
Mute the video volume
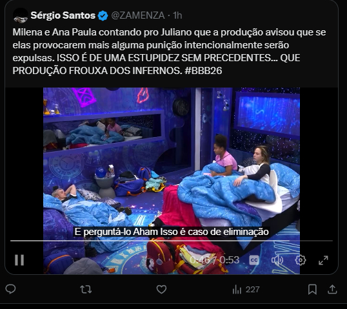pos(277,260)
